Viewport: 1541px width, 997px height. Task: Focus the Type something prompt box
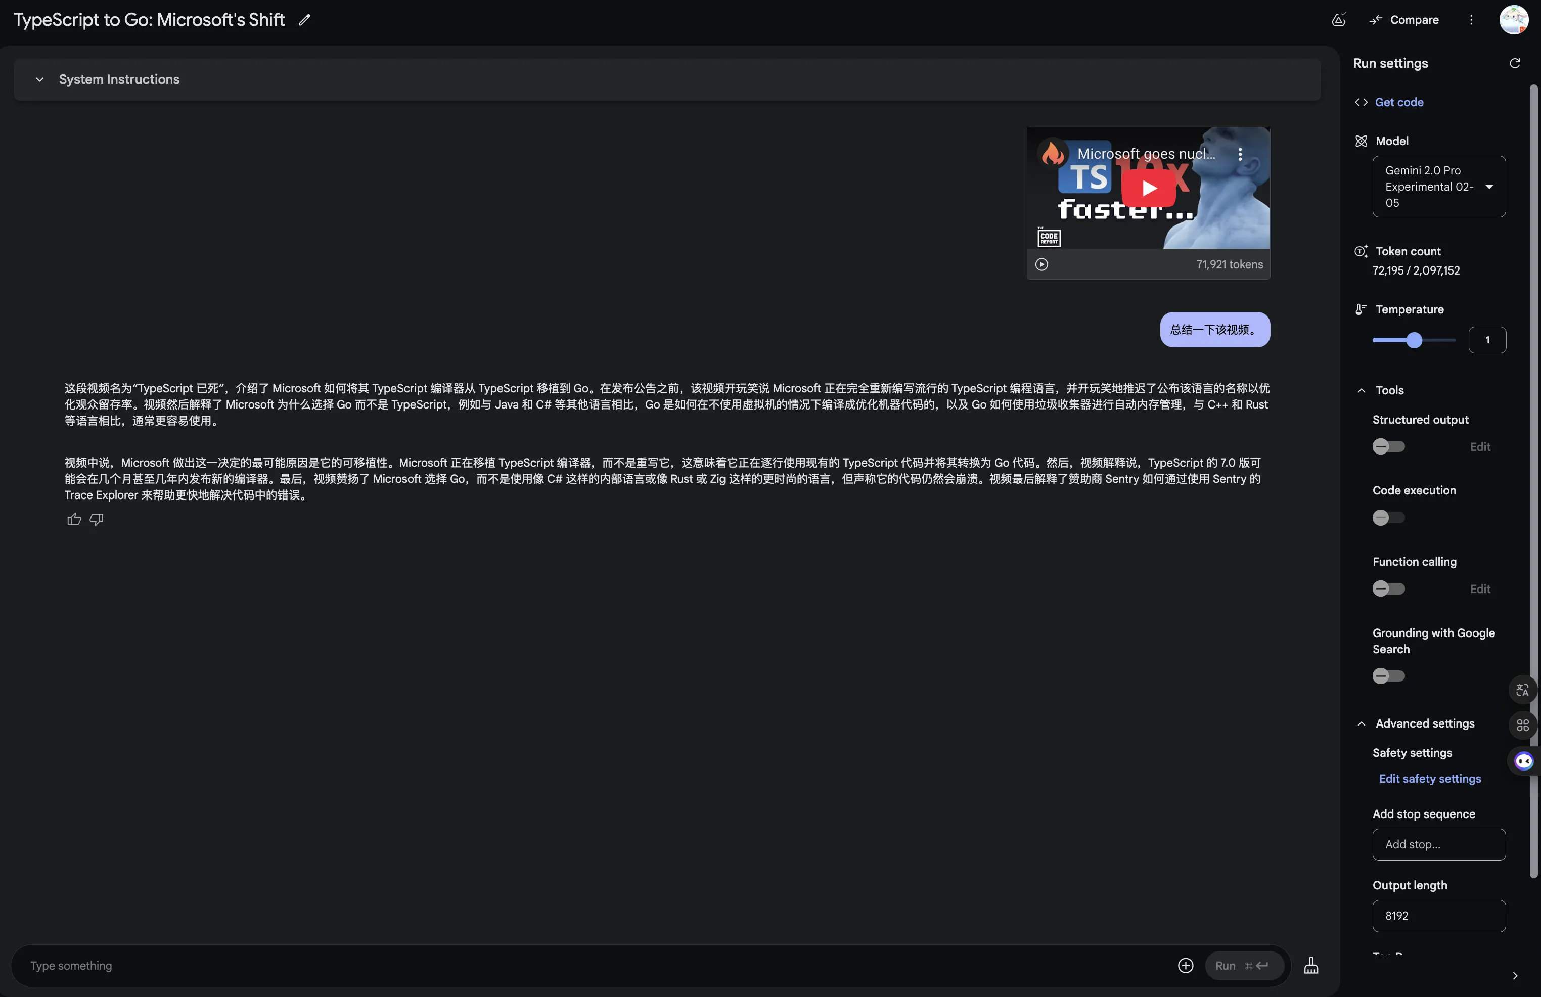click(x=596, y=966)
